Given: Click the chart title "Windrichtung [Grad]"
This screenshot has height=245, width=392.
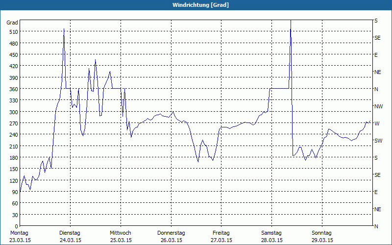Looking at the screenshot, I should click(200, 5).
